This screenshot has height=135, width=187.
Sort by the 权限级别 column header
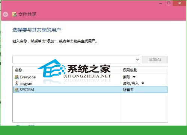coord(130,70)
